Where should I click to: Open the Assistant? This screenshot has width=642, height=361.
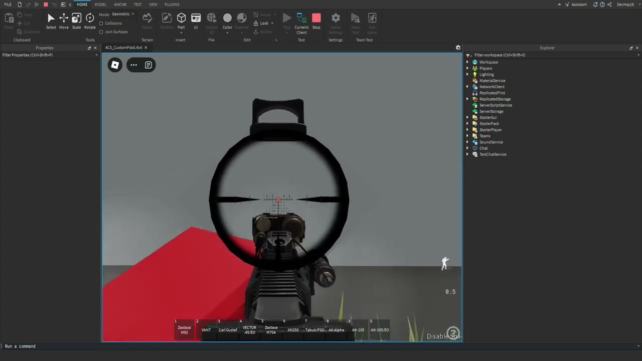[575, 5]
